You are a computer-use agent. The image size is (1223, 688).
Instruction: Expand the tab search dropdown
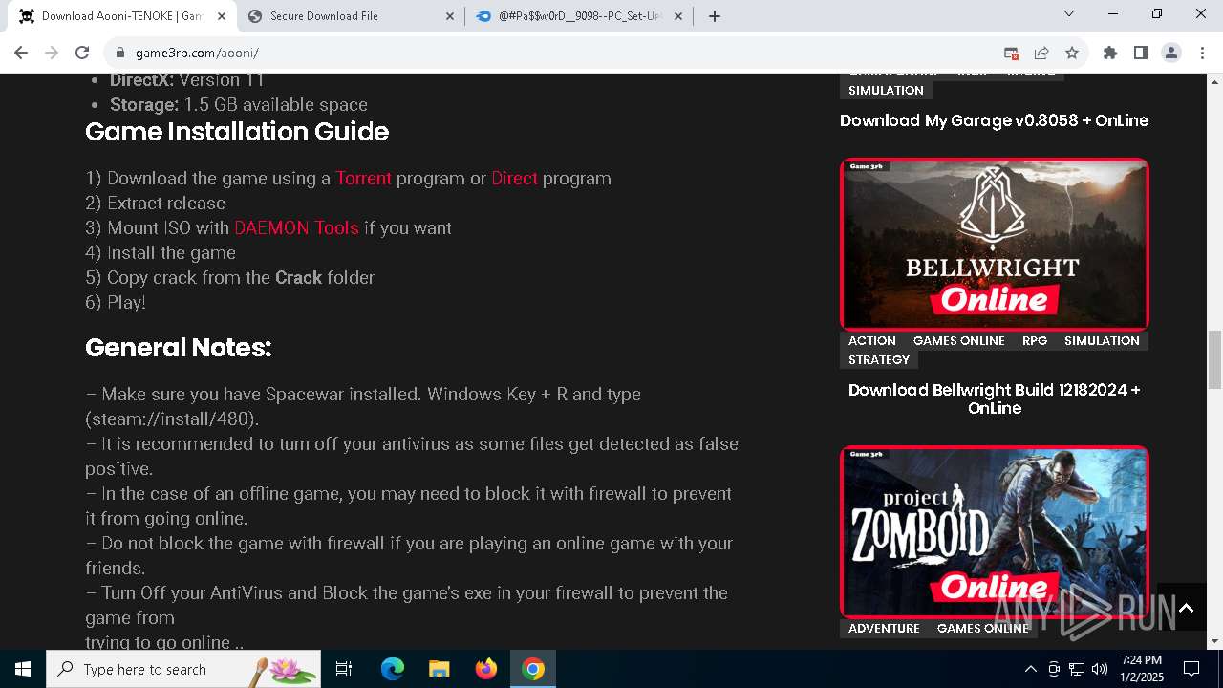pyautogui.click(x=1069, y=13)
